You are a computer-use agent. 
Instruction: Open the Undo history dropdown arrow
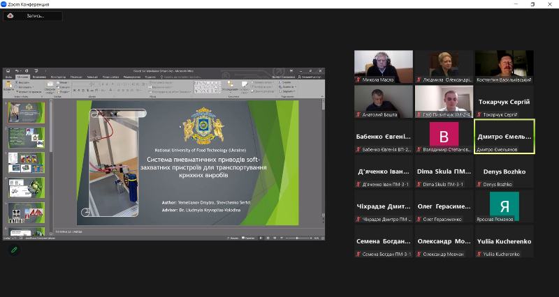click(x=21, y=71)
